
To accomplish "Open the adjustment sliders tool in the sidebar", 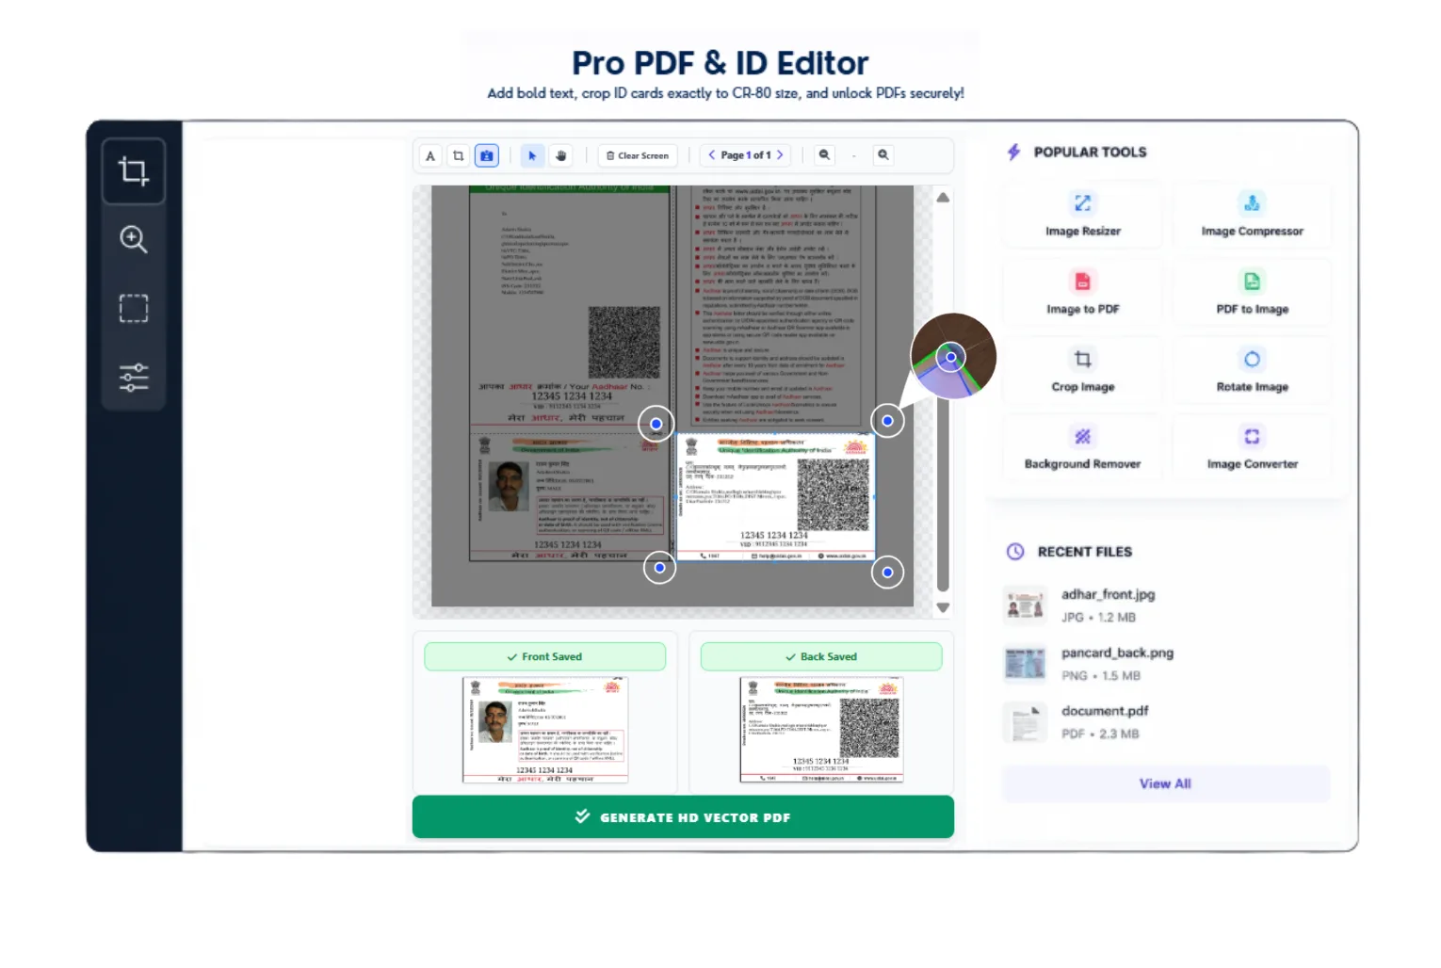I will [133, 378].
